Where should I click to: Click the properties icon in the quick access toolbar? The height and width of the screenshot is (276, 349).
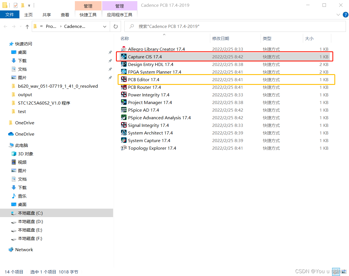15,5
